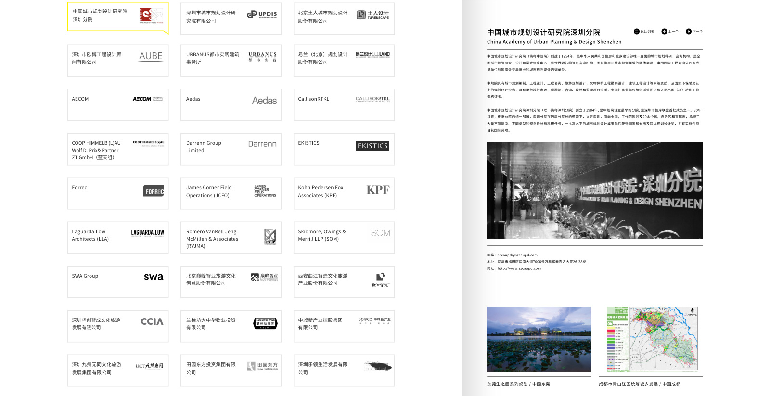The height and width of the screenshot is (396, 770).
Task: Click the return-to-list (返回列表) icon
Action: (x=636, y=32)
